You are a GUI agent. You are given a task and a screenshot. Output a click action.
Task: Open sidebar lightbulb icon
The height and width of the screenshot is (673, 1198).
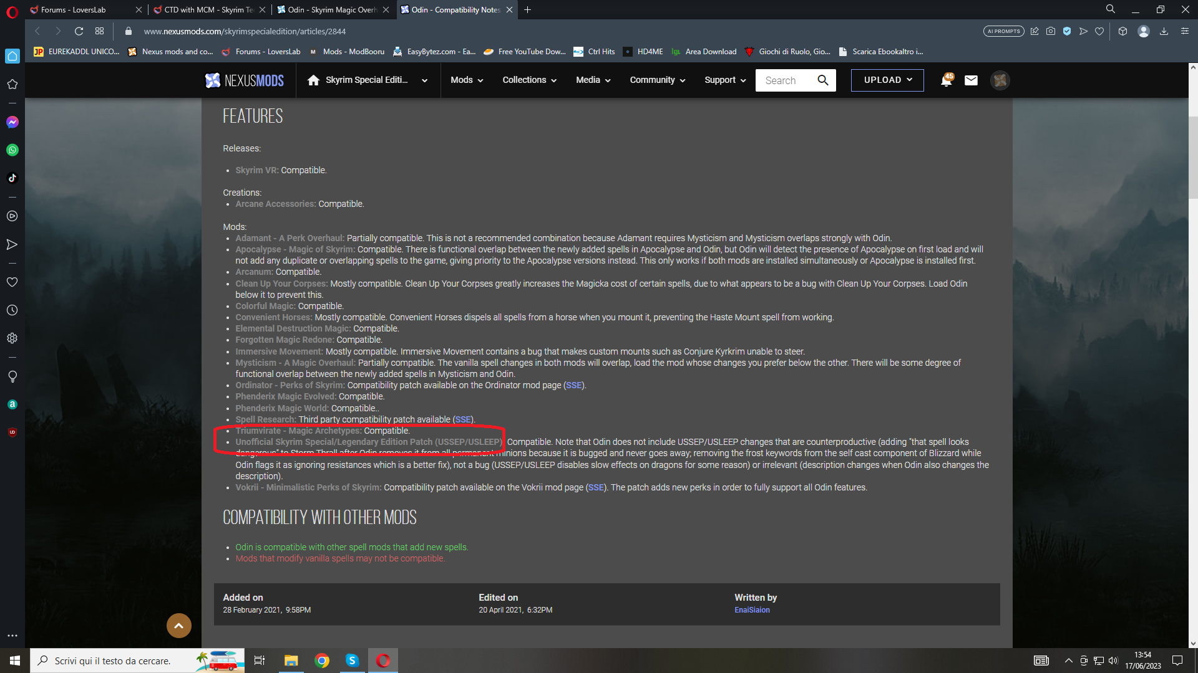[12, 376]
